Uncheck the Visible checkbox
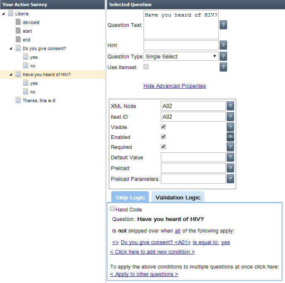 click(x=163, y=127)
